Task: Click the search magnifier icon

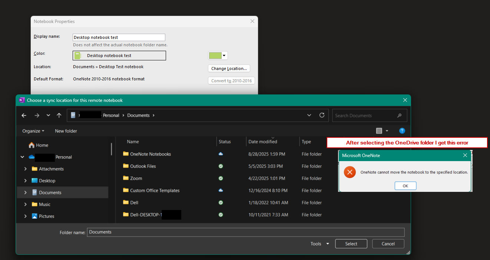Action: click(399, 116)
